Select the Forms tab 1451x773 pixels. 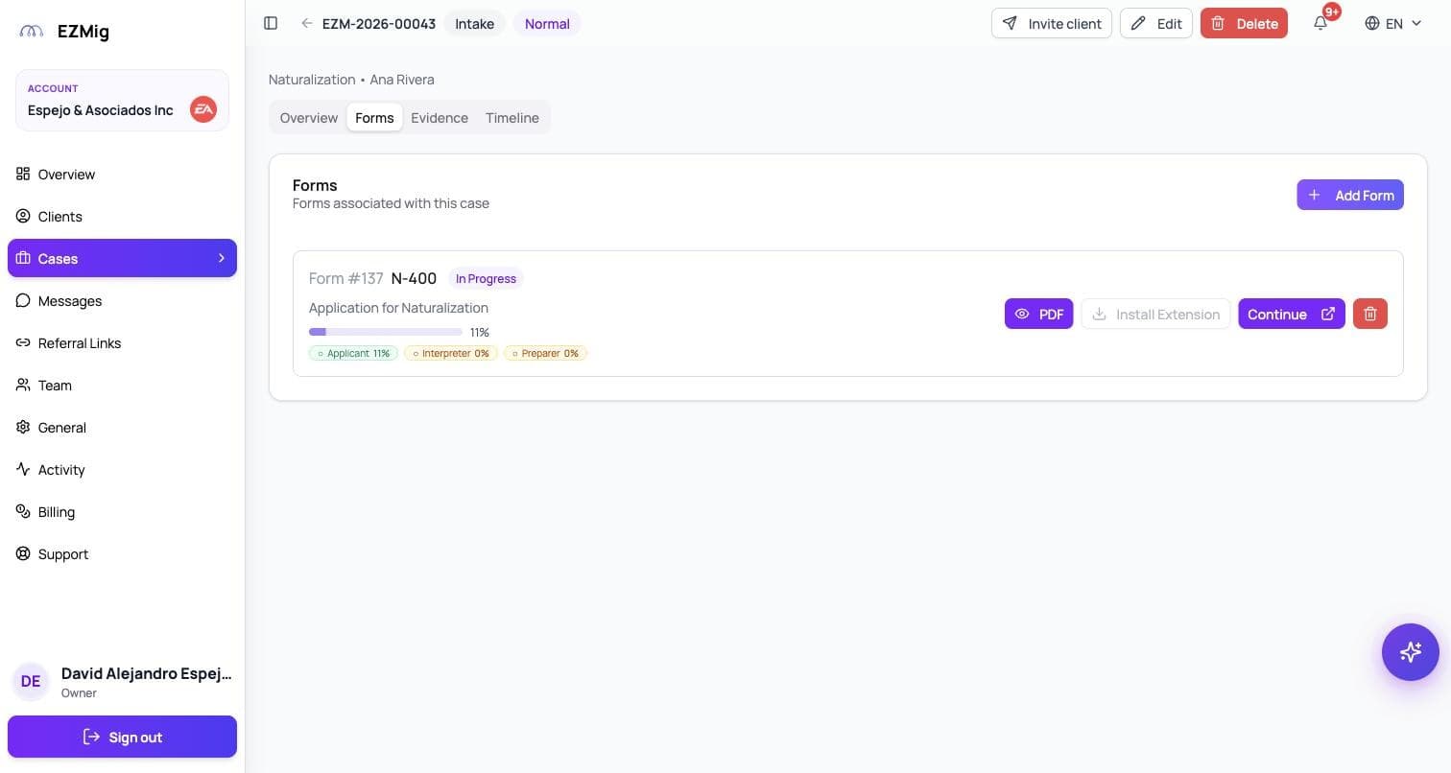click(374, 118)
